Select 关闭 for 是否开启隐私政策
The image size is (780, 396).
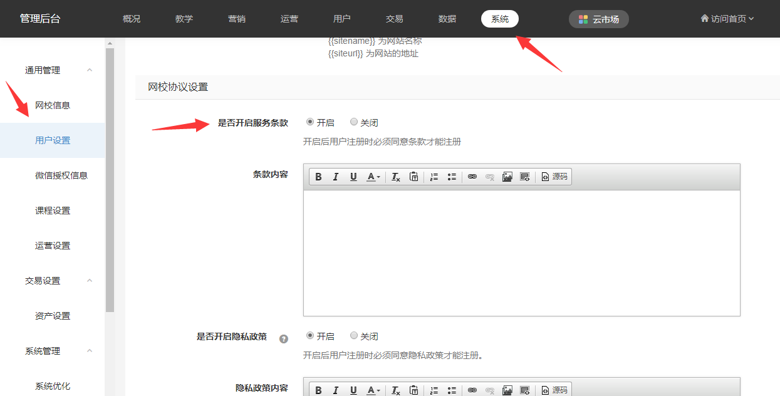[354, 336]
